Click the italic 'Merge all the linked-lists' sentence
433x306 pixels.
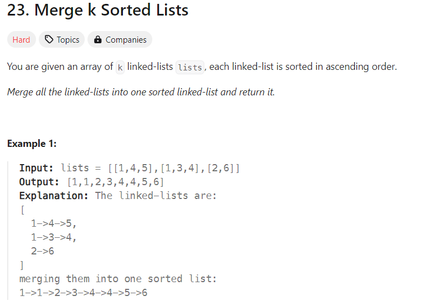pos(141,92)
